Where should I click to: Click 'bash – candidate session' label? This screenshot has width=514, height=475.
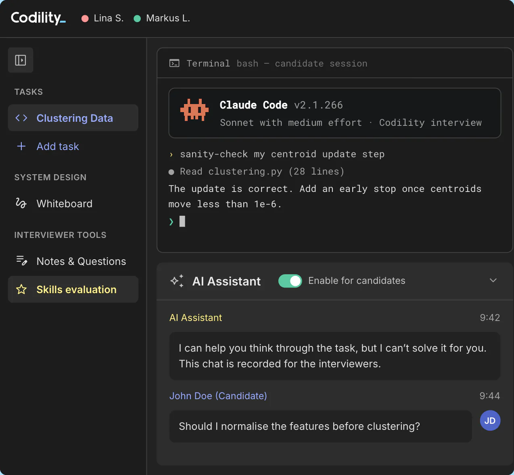pos(302,63)
